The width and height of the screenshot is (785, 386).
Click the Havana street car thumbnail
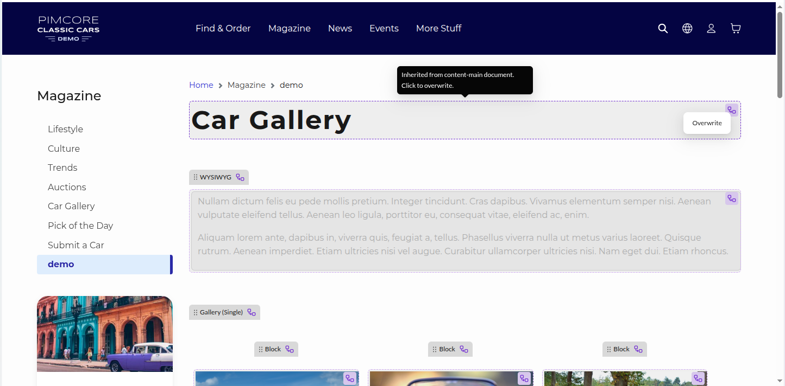point(105,334)
